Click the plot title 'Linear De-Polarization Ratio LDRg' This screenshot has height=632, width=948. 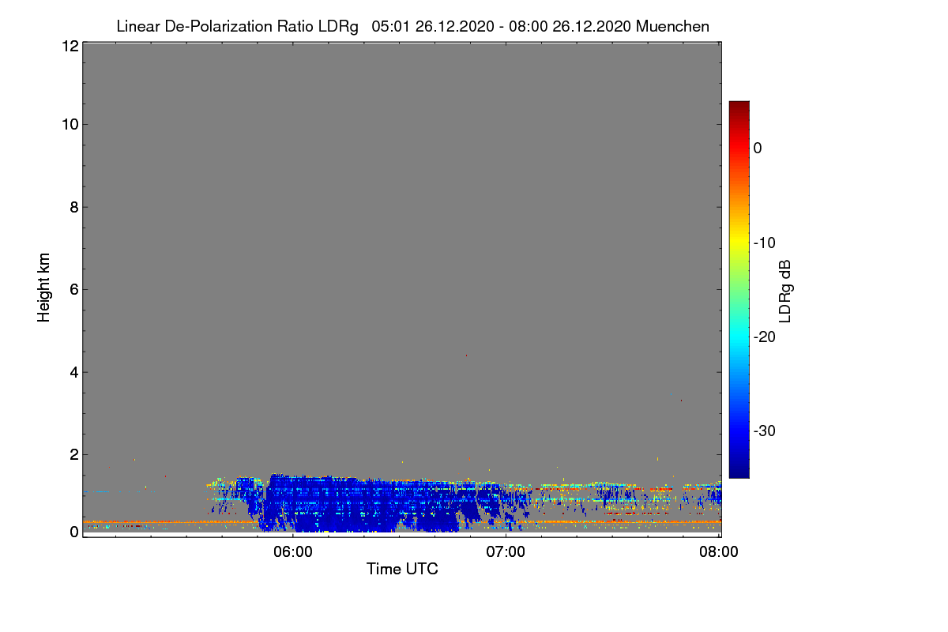point(238,27)
